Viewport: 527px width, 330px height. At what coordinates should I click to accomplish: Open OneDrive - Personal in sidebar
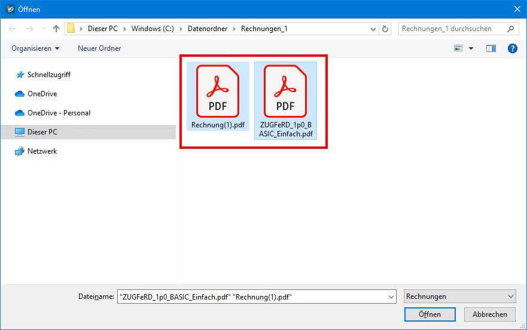pyautogui.click(x=59, y=113)
